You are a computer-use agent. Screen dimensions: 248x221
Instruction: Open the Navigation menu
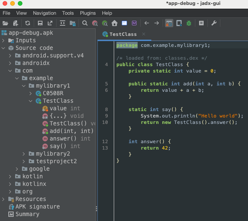(45, 13)
